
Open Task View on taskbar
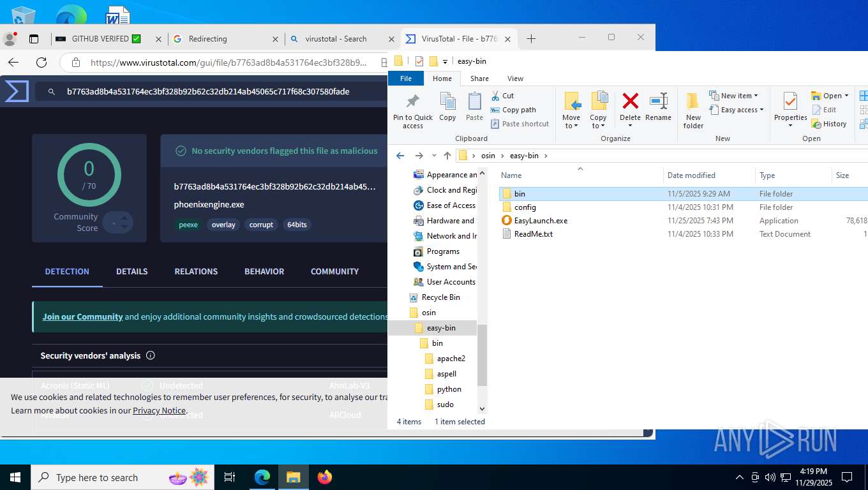tap(230, 477)
